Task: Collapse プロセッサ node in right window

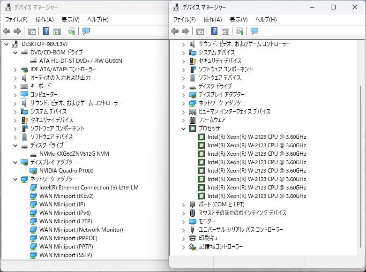Action: click(184, 128)
